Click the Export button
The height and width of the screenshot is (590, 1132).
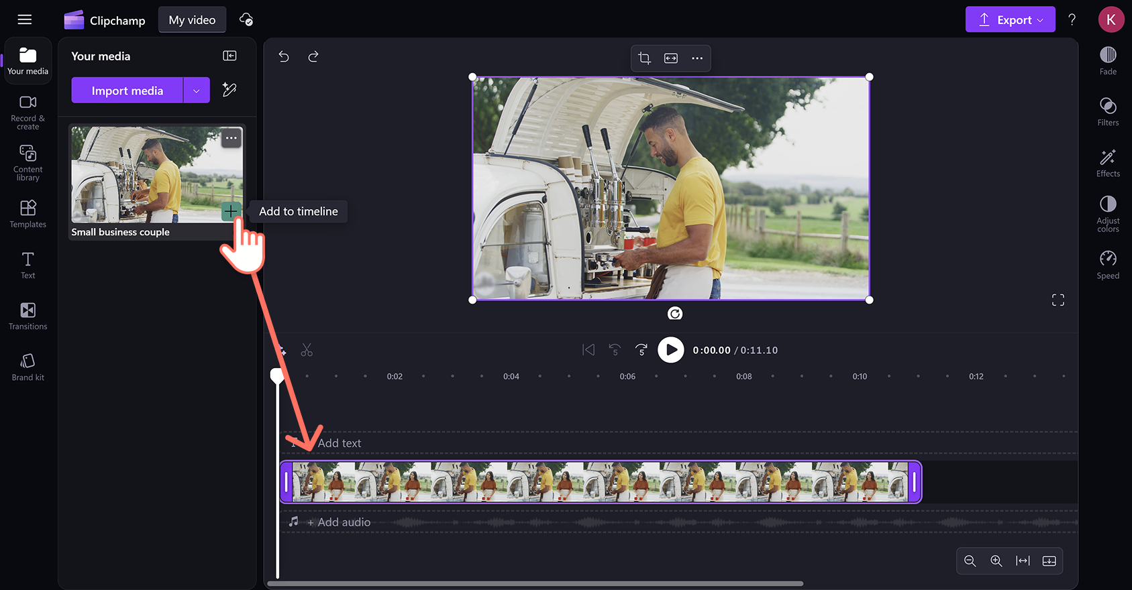pos(1010,19)
